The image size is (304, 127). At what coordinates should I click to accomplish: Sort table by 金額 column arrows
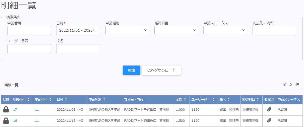pos(185,100)
